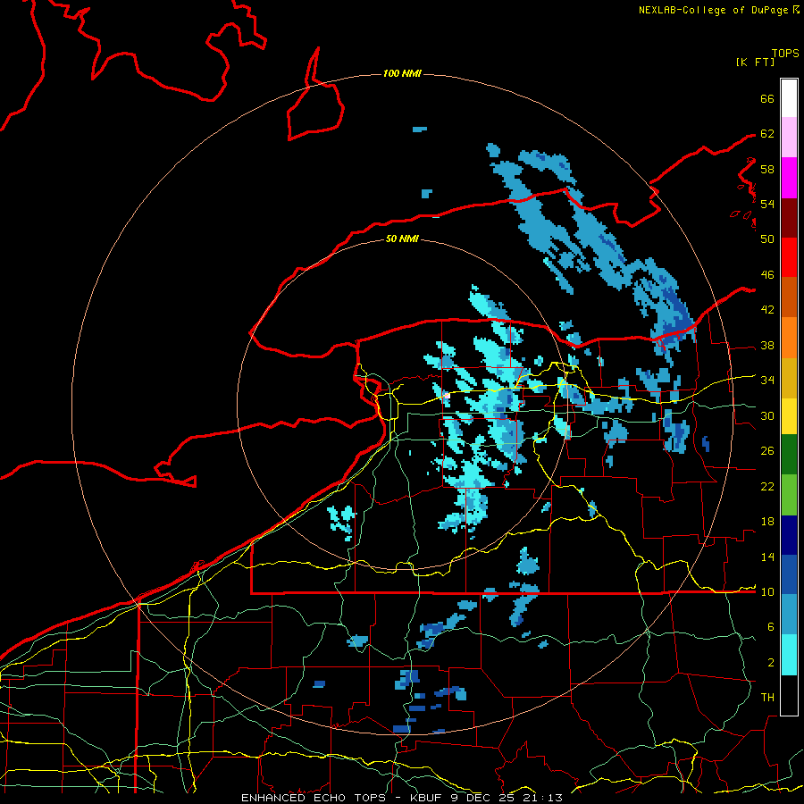Viewport: 804px width, 804px height.
Task: Click the 'TOPS' legend title
Action: 785,54
